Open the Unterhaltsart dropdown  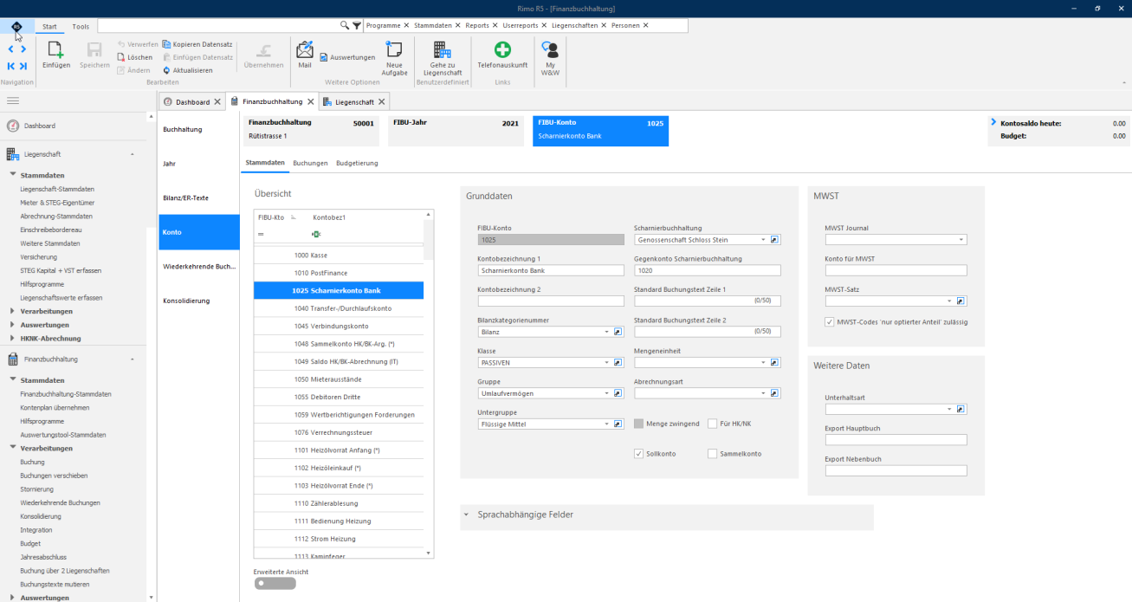(949, 409)
